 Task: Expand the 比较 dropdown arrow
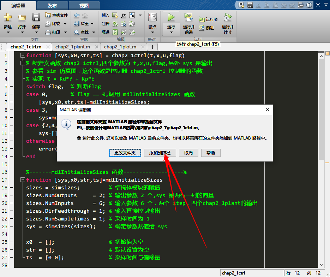click(x=65, y=24)
